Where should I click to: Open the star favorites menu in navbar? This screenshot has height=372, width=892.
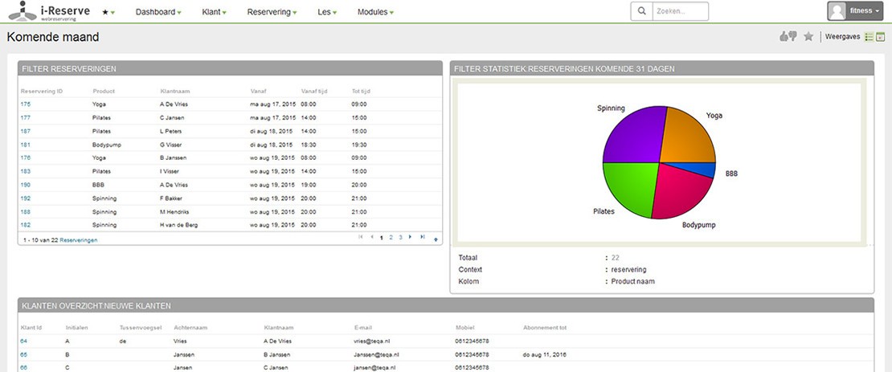(108, 13)
